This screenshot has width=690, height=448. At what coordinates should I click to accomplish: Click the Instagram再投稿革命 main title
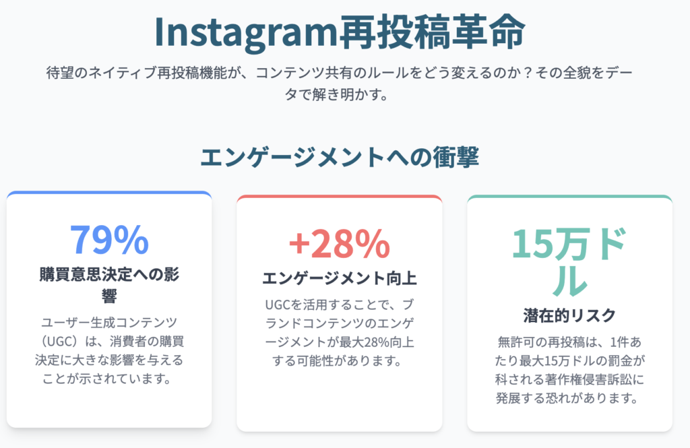[x=340, y=32]
